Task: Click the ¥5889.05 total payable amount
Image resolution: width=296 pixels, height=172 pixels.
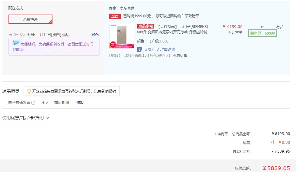Action: tap(276, 168)
